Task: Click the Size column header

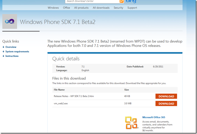Action: (x=127, y=90)
